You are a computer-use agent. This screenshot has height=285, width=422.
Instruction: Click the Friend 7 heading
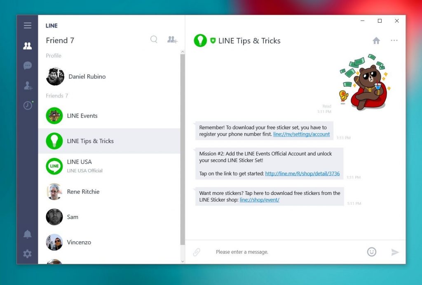click(60, 41)
